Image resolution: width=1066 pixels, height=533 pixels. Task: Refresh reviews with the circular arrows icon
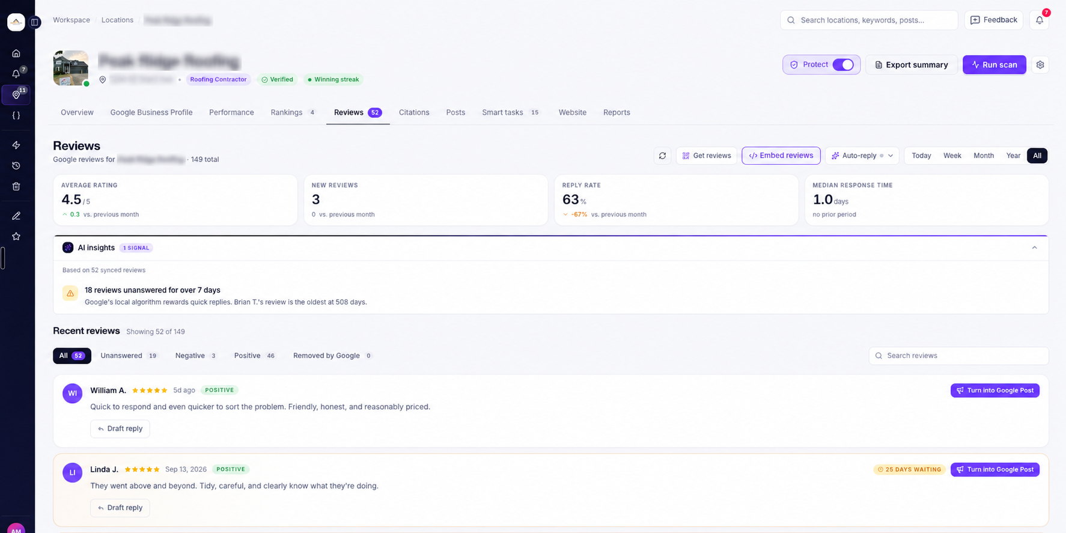[x=662, y=156]
